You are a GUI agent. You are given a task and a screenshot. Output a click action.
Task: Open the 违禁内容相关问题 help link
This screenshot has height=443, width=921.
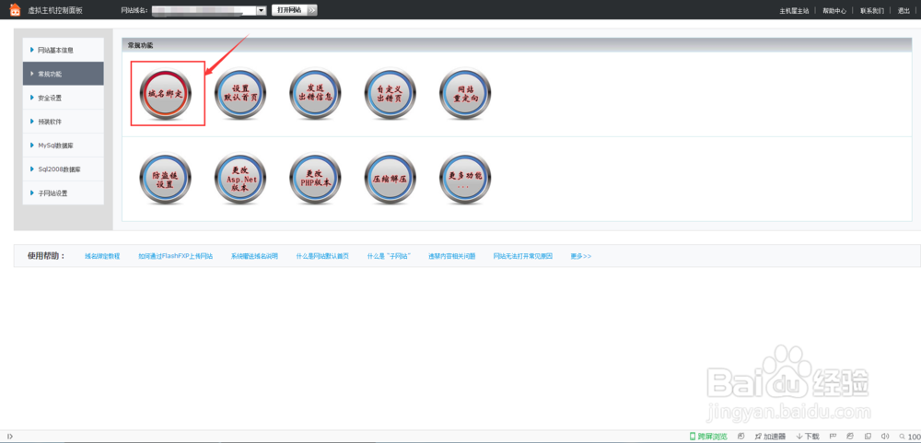[x=451, y=256]
